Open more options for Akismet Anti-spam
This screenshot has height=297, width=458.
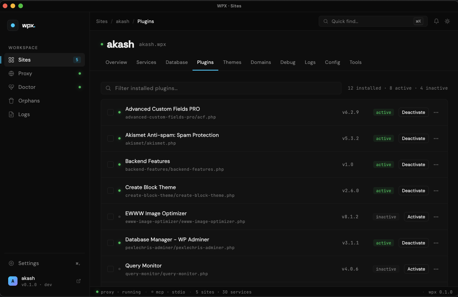(436, 138)
